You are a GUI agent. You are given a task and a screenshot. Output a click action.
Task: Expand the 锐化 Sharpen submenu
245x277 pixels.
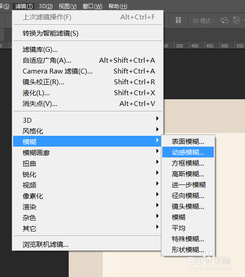click(87, 174)
